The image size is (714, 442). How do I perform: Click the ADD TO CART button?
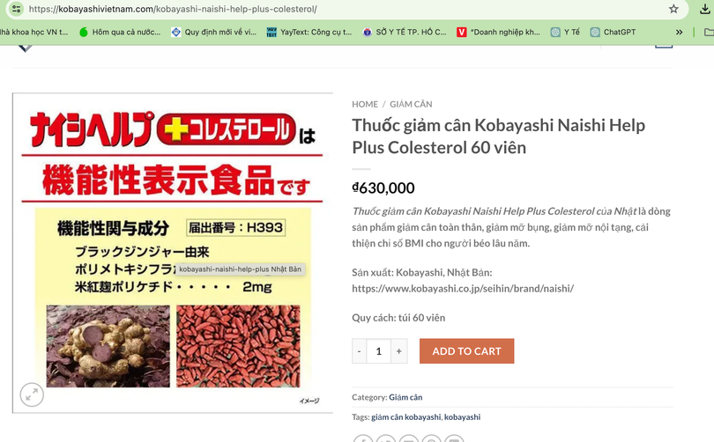[x=466, y=351]
